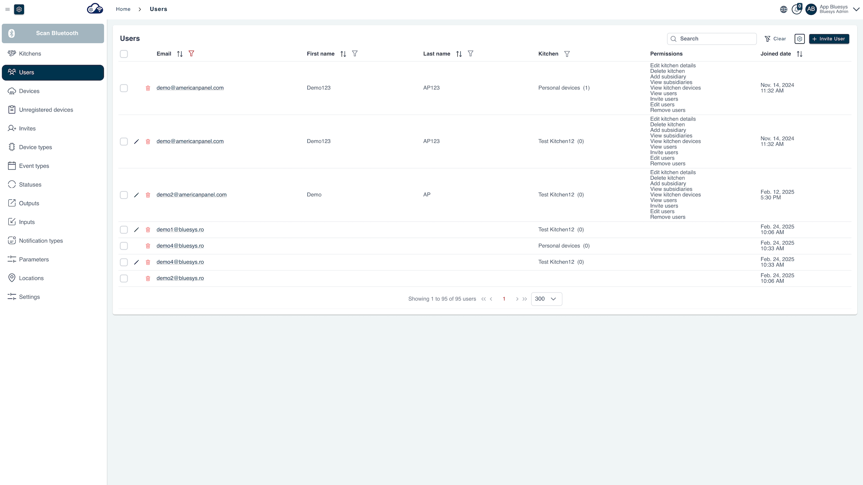
Task: Open the page size 300 dropdown
Action: pos(546,299)
